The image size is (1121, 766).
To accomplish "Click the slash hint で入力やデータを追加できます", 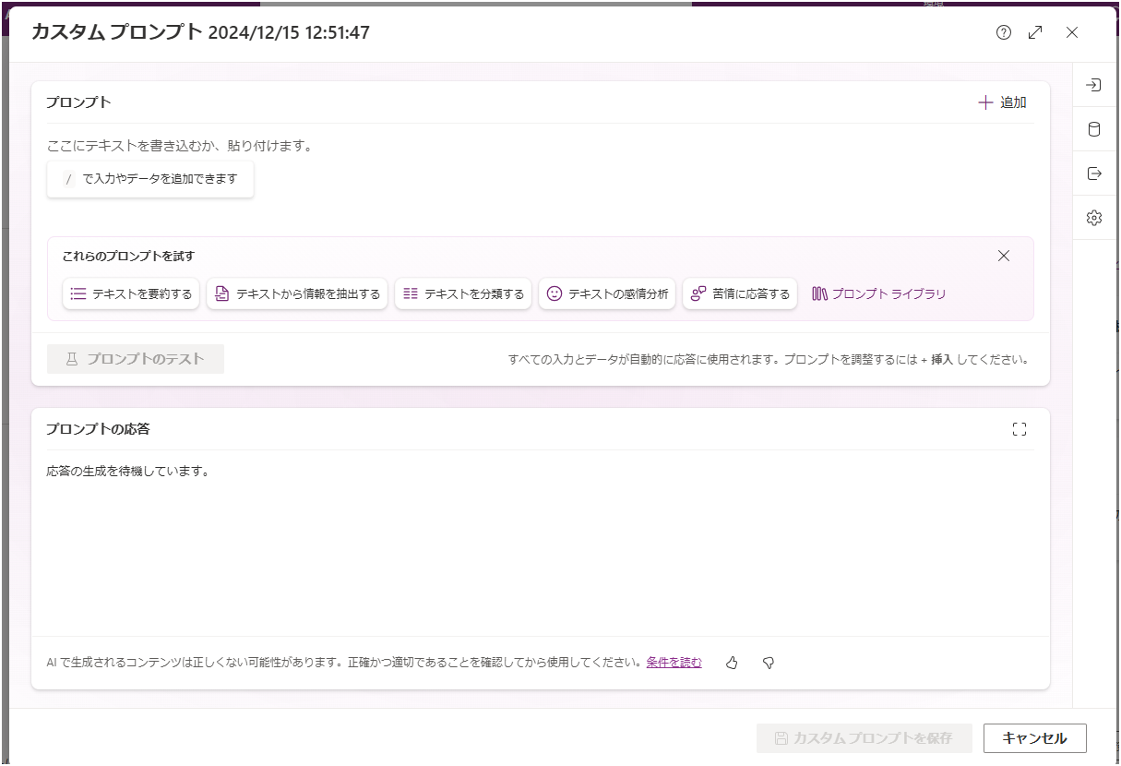I will tap(150, 179).
